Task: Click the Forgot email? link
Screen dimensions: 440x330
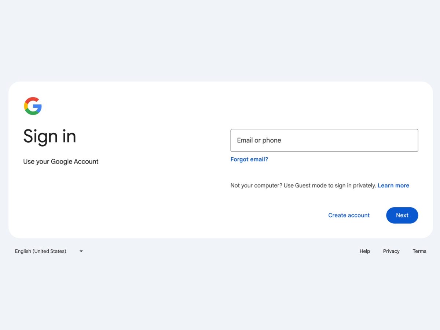Action: tap(249, 159)
